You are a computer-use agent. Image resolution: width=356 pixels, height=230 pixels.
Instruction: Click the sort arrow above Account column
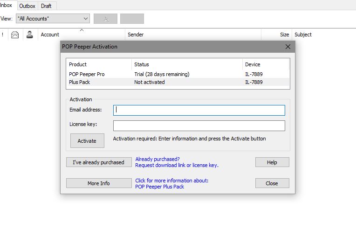[82, 30]
